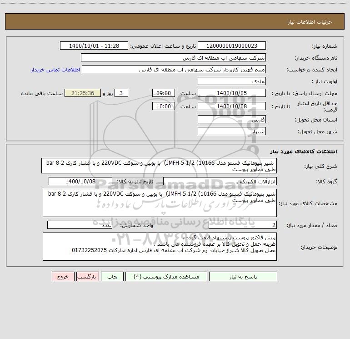Screen dimensions: 350x339
Task: Click the توضیحات خریدار notes box
Action: (x=160, y=247)
